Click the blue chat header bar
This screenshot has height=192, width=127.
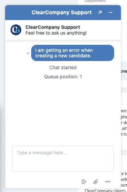tap(63, 13)
